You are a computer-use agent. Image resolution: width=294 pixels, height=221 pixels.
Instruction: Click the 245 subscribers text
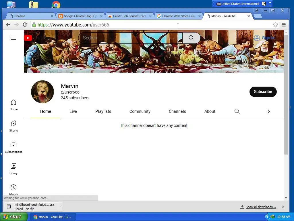click(x=75, y=98)
